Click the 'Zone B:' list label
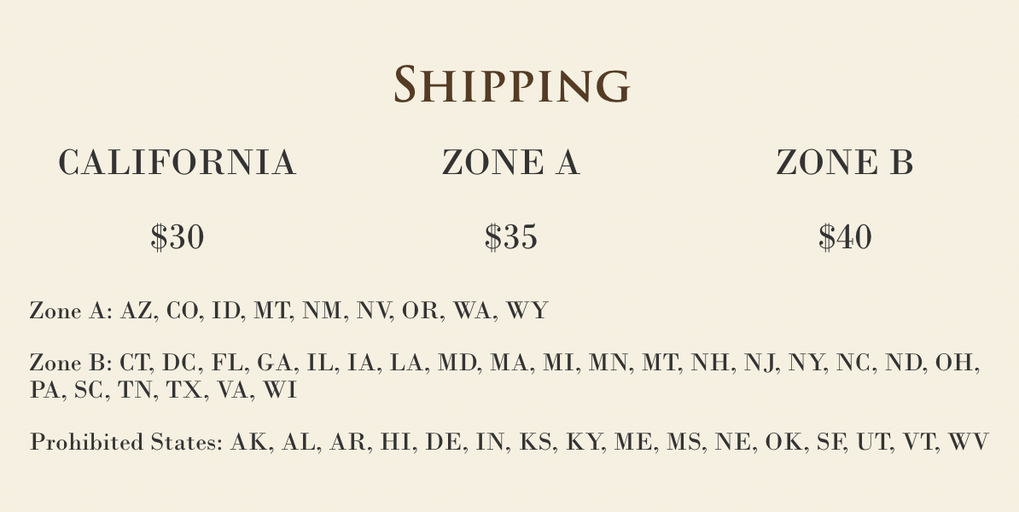The width and height of the screenshot is (1019, 512). pos(71,363)
